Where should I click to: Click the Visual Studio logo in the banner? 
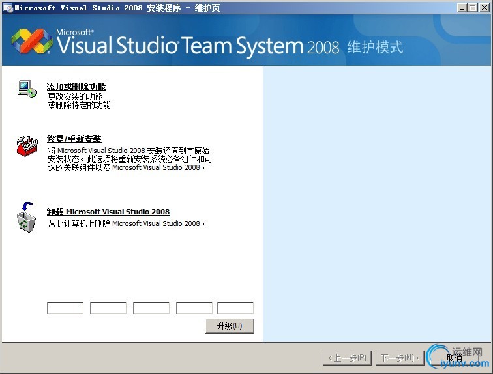click(32, 41)
